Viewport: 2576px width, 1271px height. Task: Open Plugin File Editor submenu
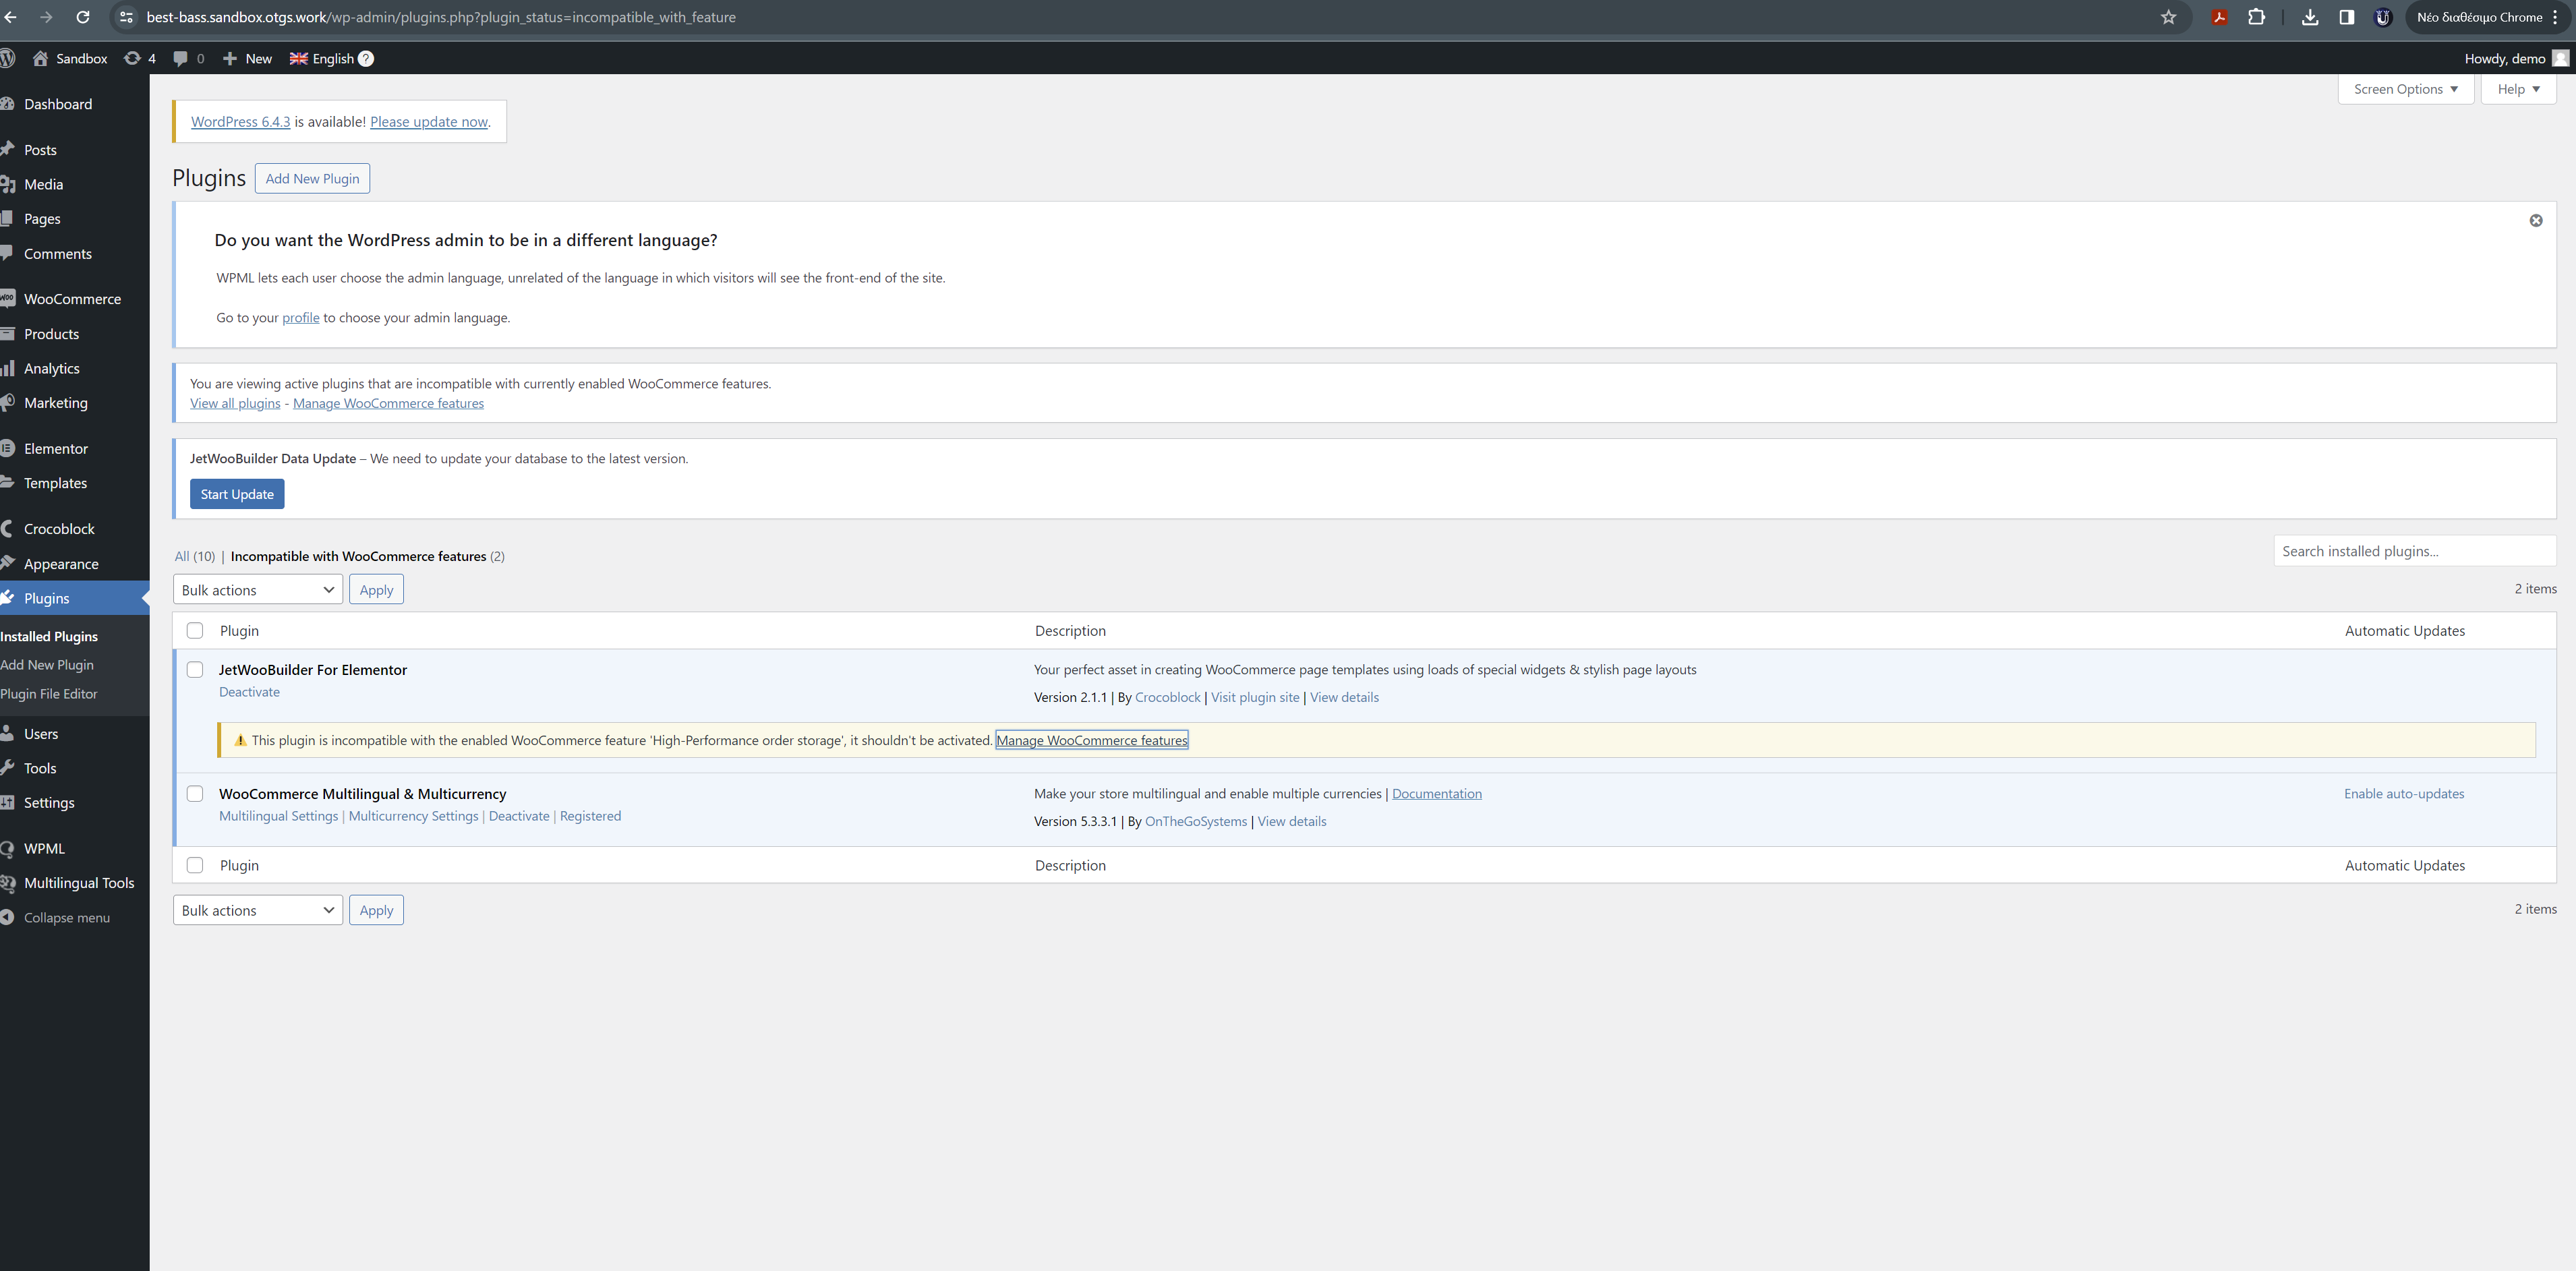click(49, 693)
